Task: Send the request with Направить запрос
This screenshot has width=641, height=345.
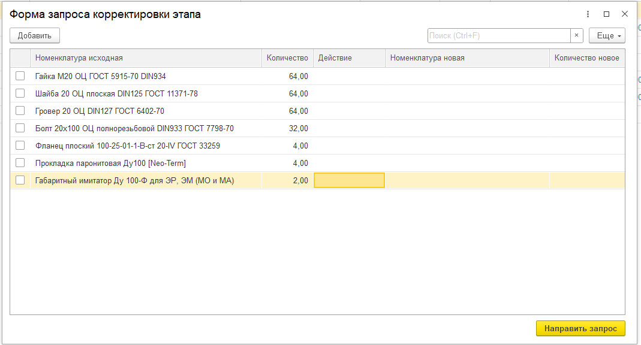Action: (580, 328)
